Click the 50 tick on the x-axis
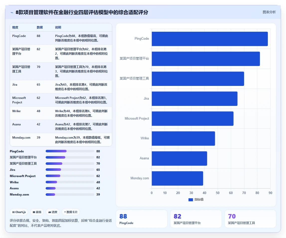The image size is (286, 238). click(x=218, y=193)
